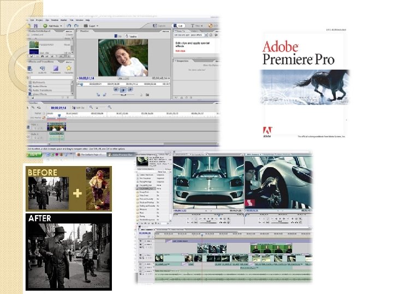Click the Save project icon in Premiere Elements
This screenshot has height=294, width=393.
point(35,26)
